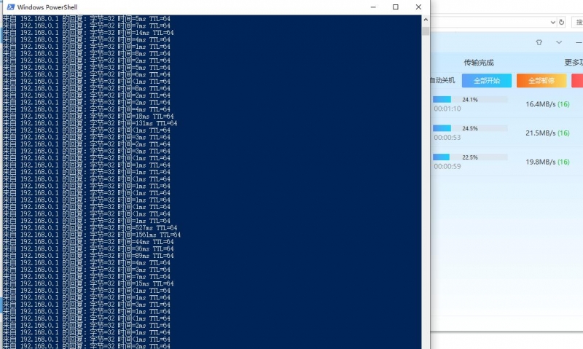The height and width of the screenshot is (349, 583).
Task: Open the 更多功能 tab
Action: tap(574, 62)
